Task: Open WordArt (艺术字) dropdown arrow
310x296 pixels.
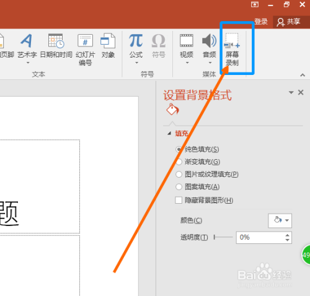Action: tap(28, 63)
